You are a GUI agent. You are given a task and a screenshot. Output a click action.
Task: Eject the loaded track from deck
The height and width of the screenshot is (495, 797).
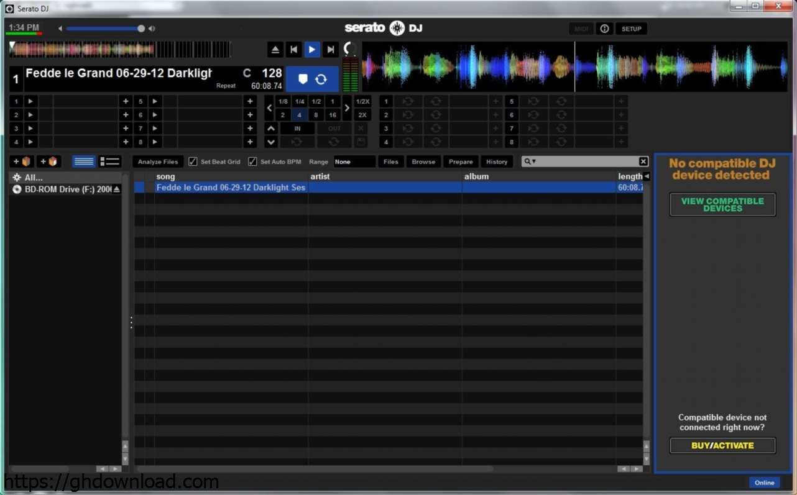tap(275, 50)
